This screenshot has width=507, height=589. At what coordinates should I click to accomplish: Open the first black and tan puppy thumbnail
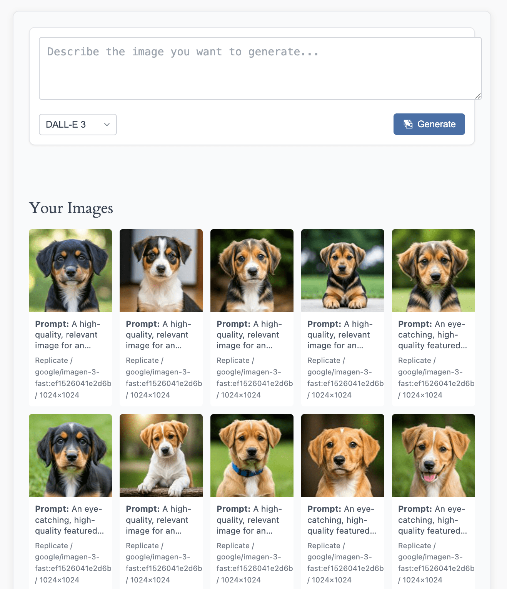pyautogui.click(x=70, y=271)
